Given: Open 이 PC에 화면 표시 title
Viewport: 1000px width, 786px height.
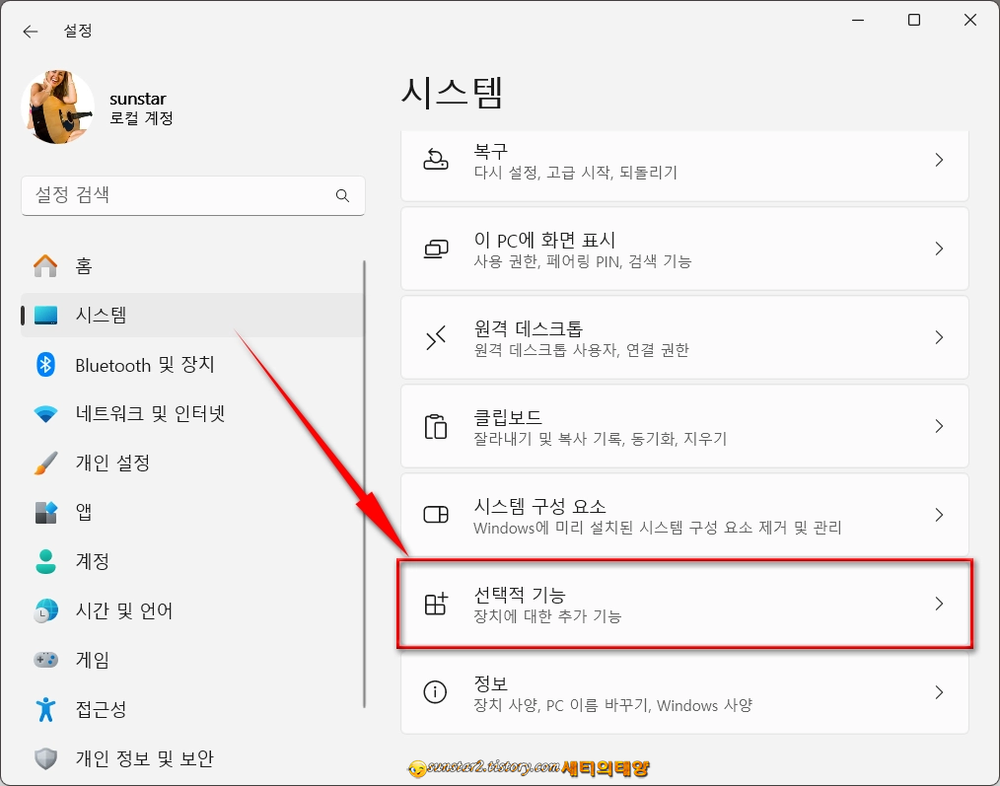Looking at the screenshot, I should (x=544, y=240).
